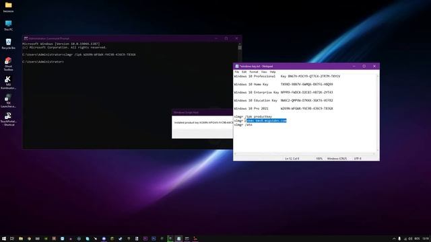Screen dimensions: 431x242
Task: Open the Recycle Bin desktop icon
Action: (x=8, y=44)
